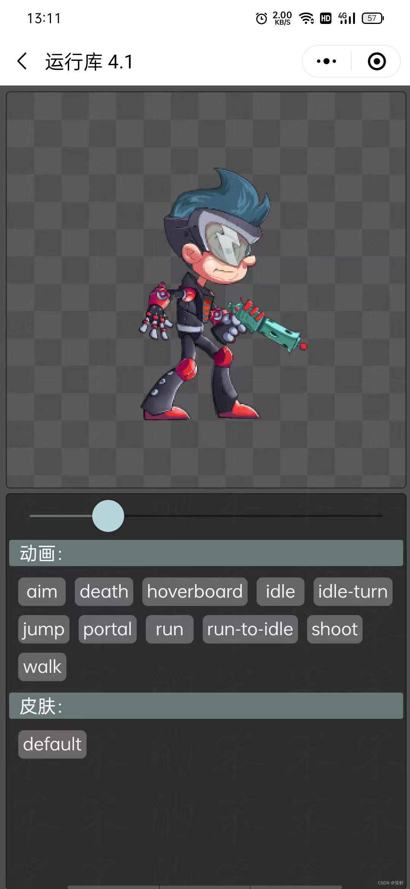Close mini program via the circle target icon
410x889 pixels.
(x=377, y=61)
